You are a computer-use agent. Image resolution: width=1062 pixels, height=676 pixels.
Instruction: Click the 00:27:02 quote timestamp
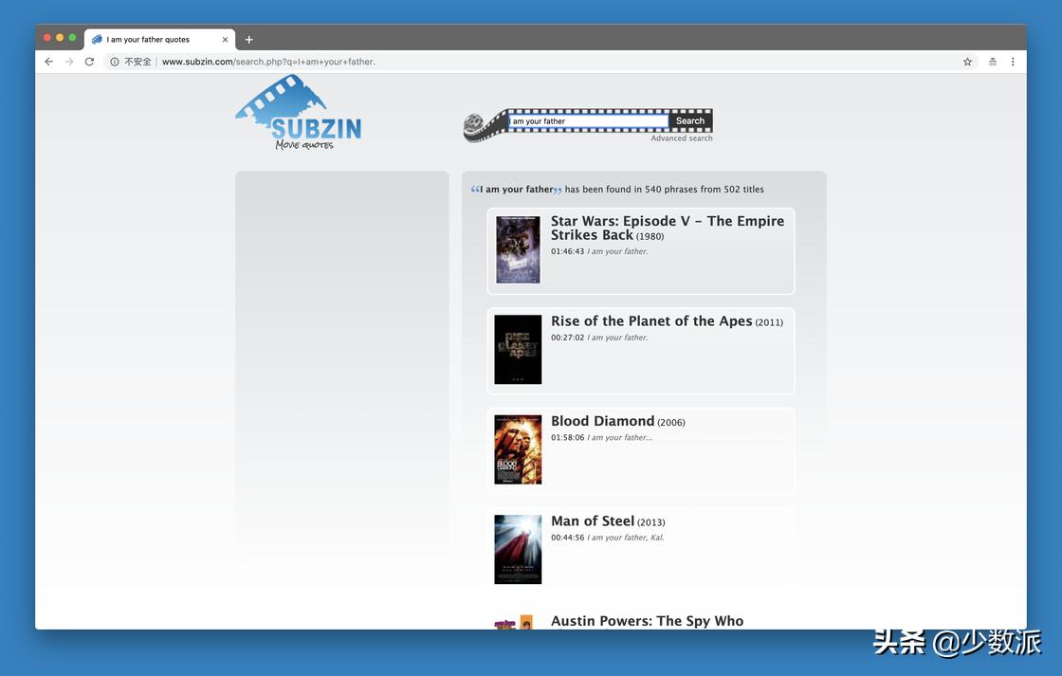(x=567, y=338)
